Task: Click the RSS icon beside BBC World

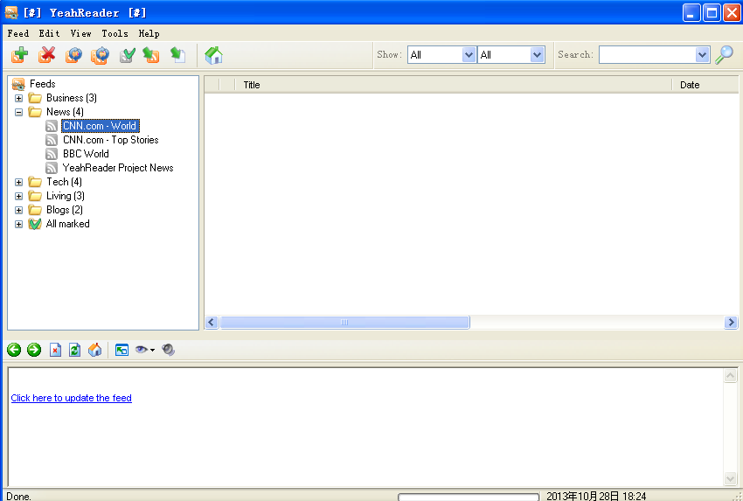Action: [52, 154]
